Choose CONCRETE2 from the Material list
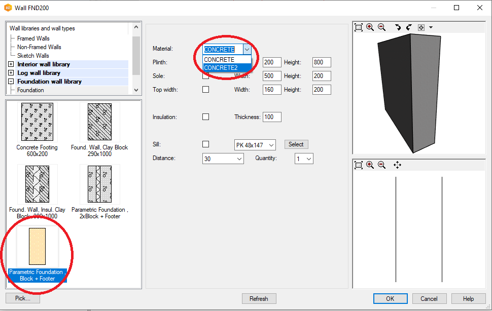Screen dimensions: 492x311 point(221,68)
